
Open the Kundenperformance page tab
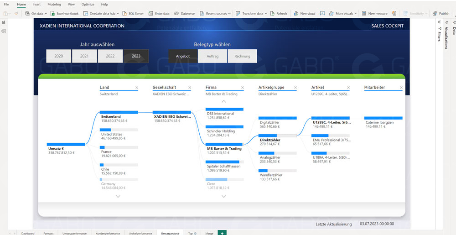click(x=108, y=233)
